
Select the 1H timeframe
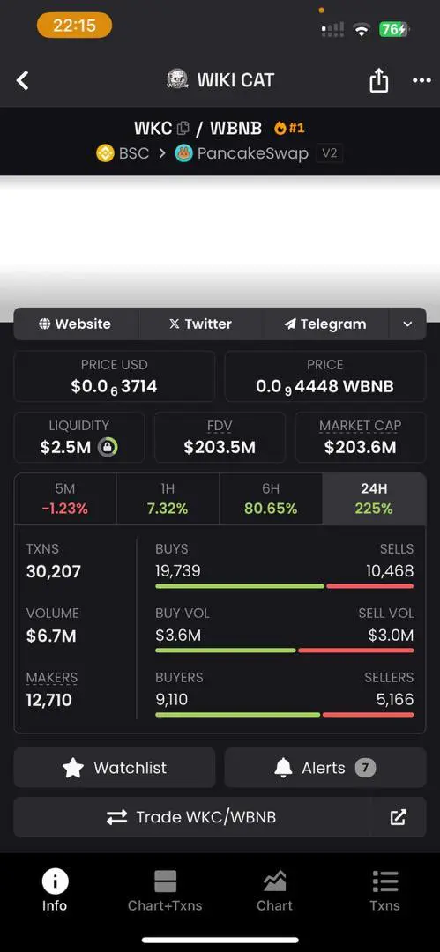click(x=168, y=499)
